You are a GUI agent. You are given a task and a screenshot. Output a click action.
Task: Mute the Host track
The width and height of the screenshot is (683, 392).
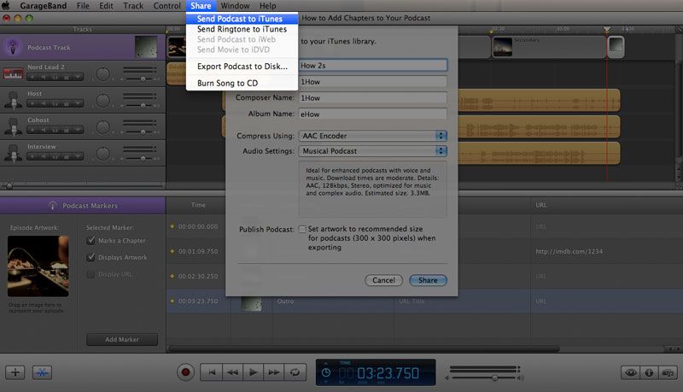coord(44,104)
